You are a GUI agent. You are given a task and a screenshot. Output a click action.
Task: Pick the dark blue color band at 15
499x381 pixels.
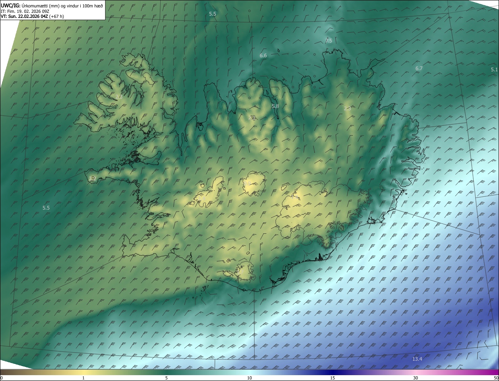coord(333,372)
